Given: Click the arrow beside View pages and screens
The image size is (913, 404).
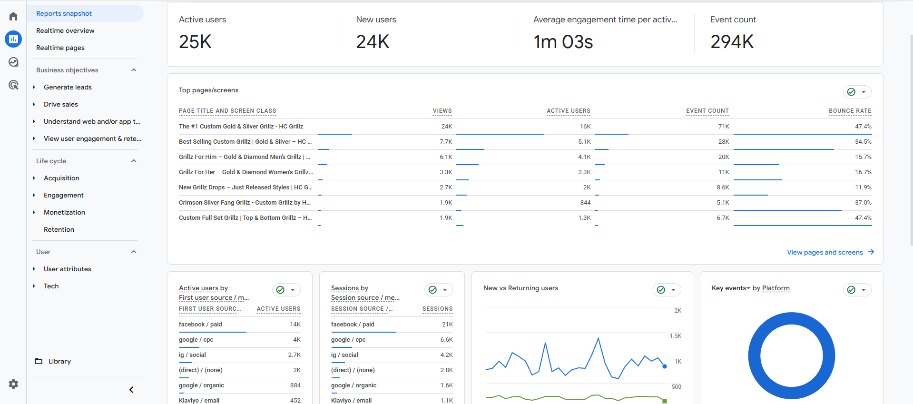Looking at the screenshot, I should pyautogui.click(x=871, y=252).
